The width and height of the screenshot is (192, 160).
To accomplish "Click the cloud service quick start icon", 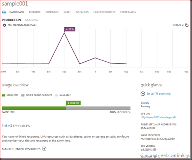I will (x=4, y=12).
